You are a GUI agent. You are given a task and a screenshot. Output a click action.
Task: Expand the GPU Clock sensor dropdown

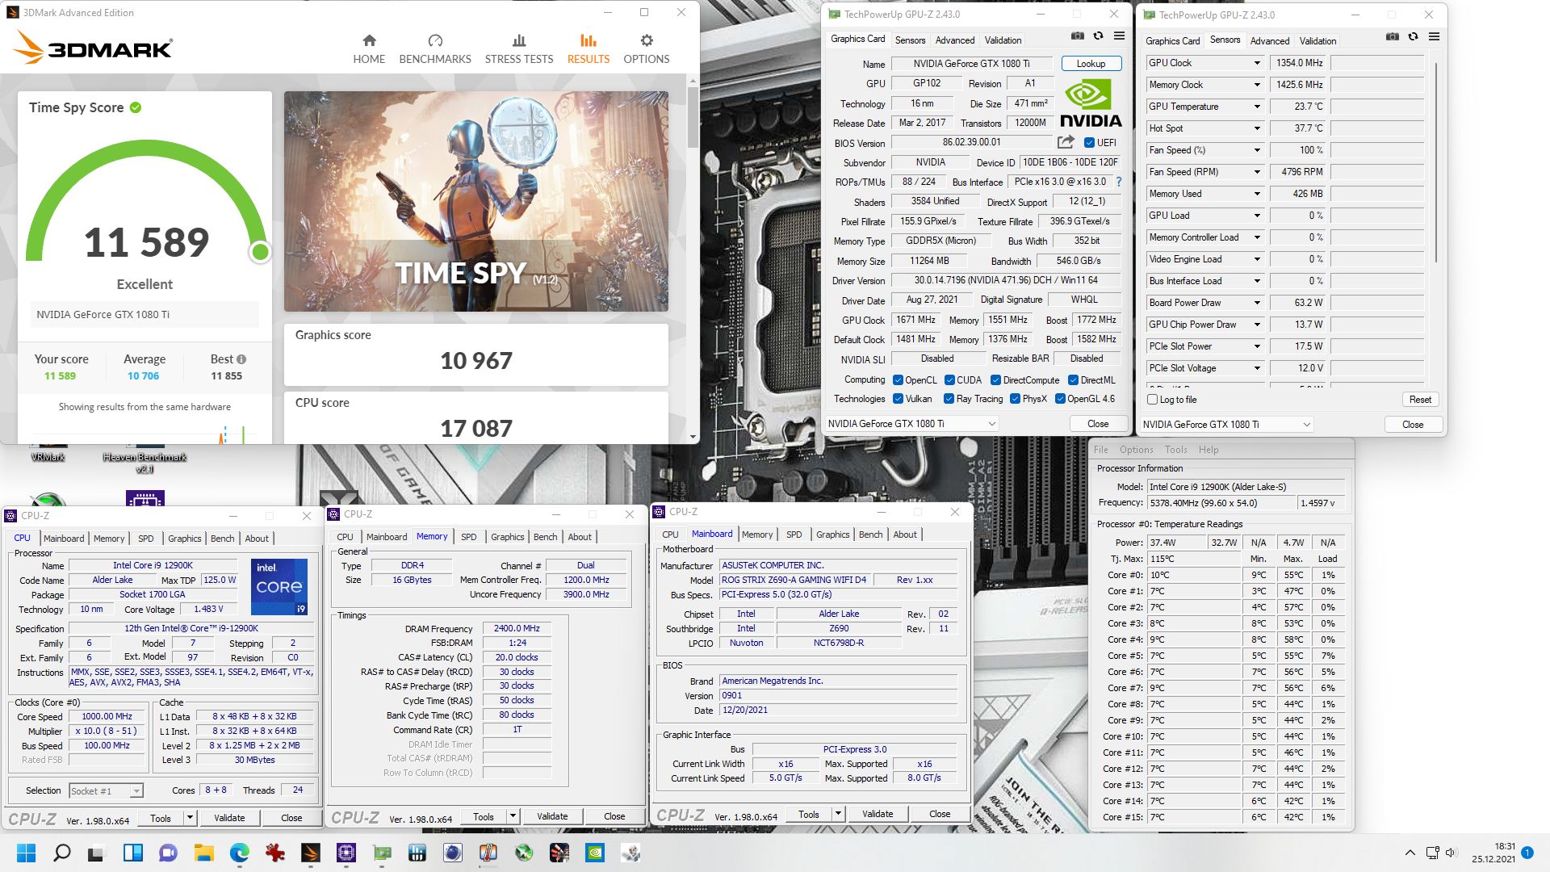point(1257,63)
